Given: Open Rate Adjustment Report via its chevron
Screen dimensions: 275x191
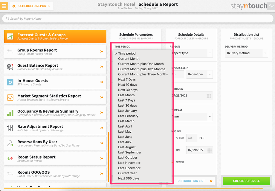Looking at the screenshot, I should tap(102, 128).
